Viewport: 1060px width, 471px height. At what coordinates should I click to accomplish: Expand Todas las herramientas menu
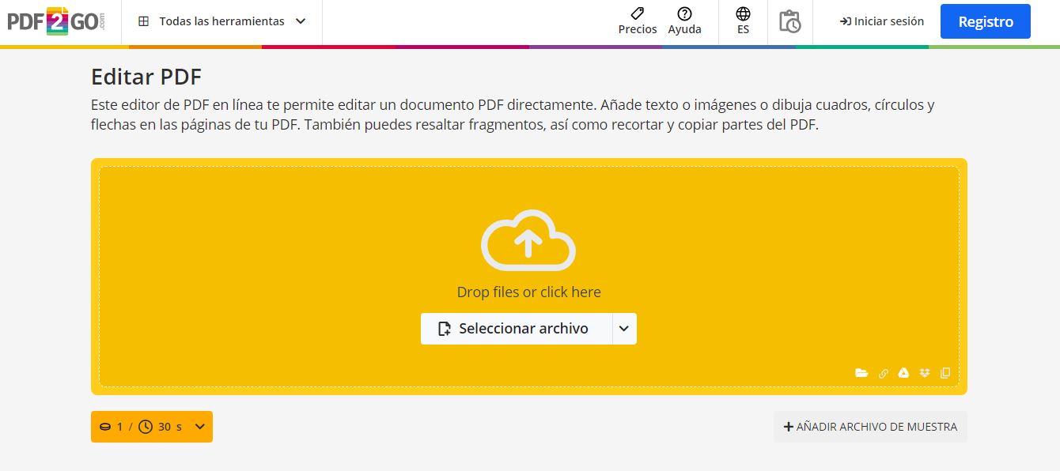pyautogui.click(x=221, y=21)
